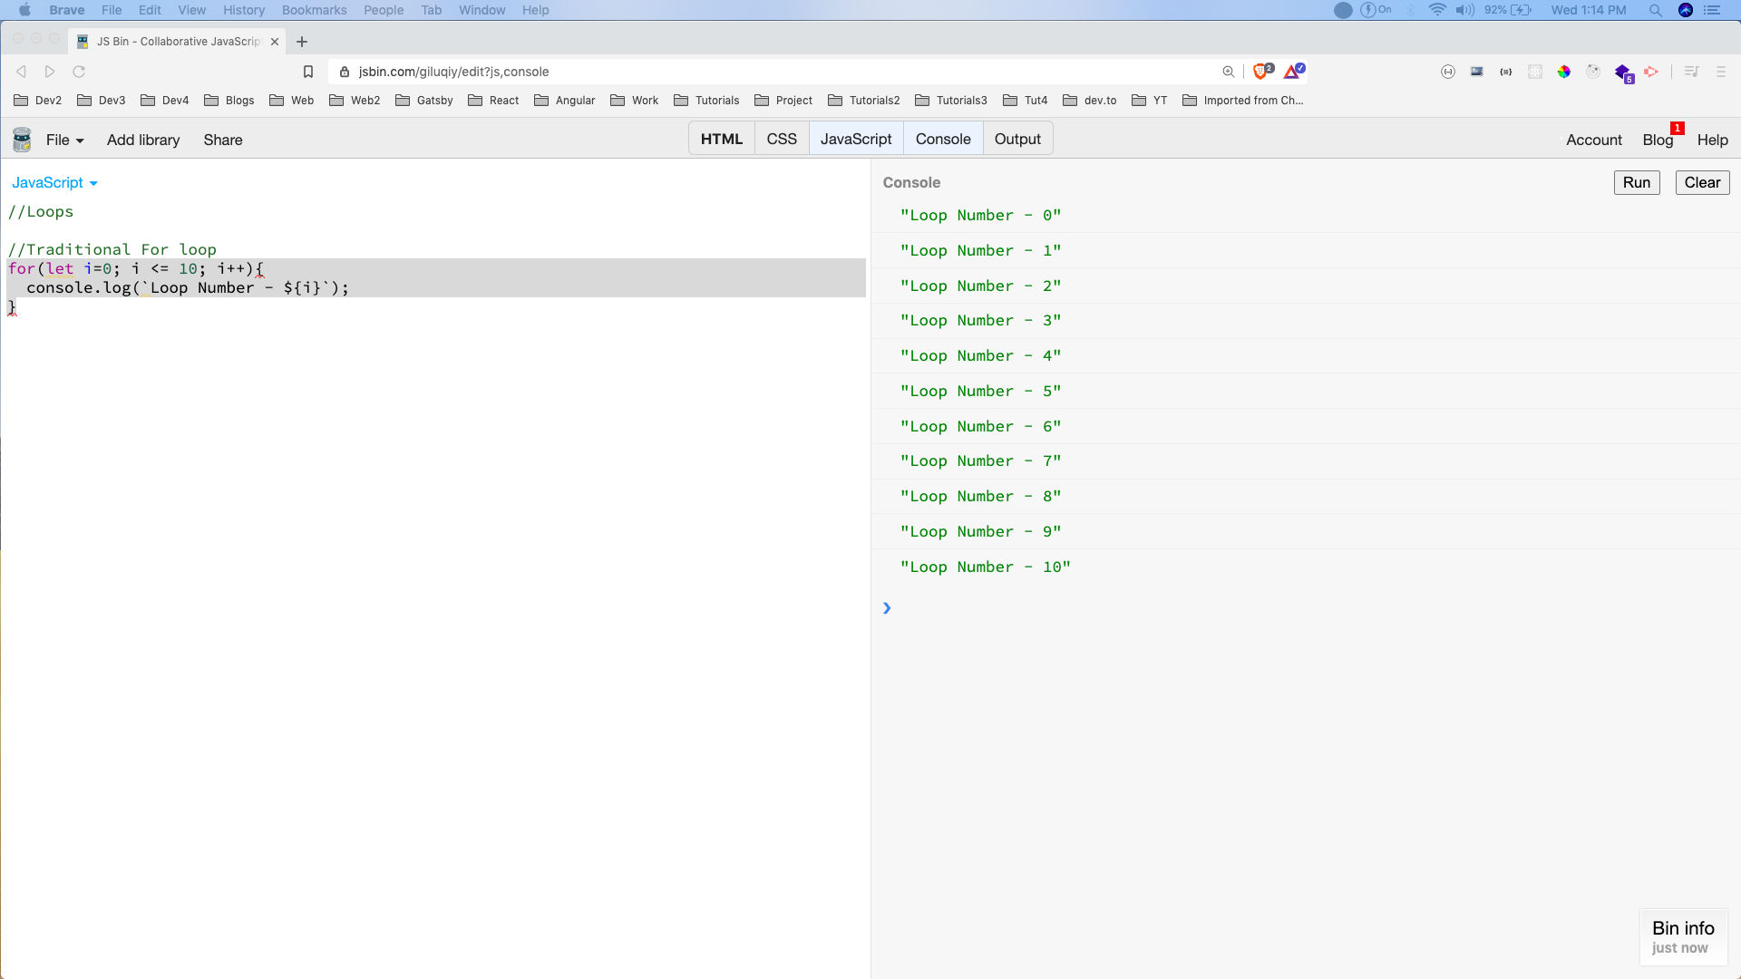Click the "Loop Number - 10" console output

(x=985, y=567)
